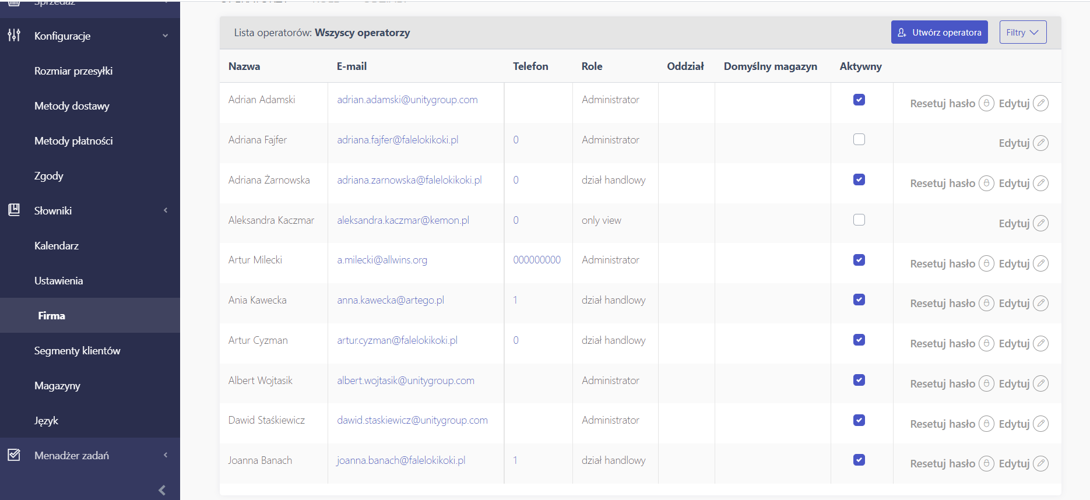The width and height of the screenshot is (1090, 500).
Task: Open Segmenty klientów menu item
Action: tap(77, 350)
